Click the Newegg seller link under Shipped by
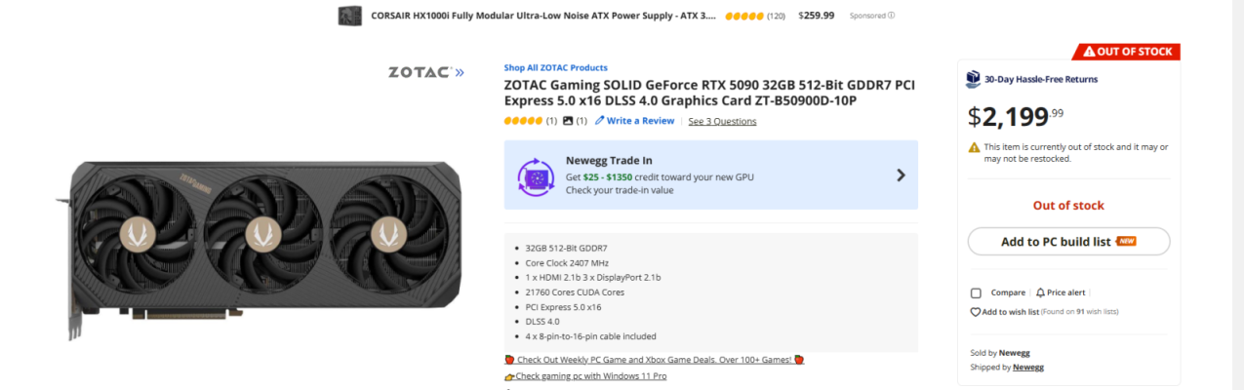1244x390 pixels. point(1027,368)
